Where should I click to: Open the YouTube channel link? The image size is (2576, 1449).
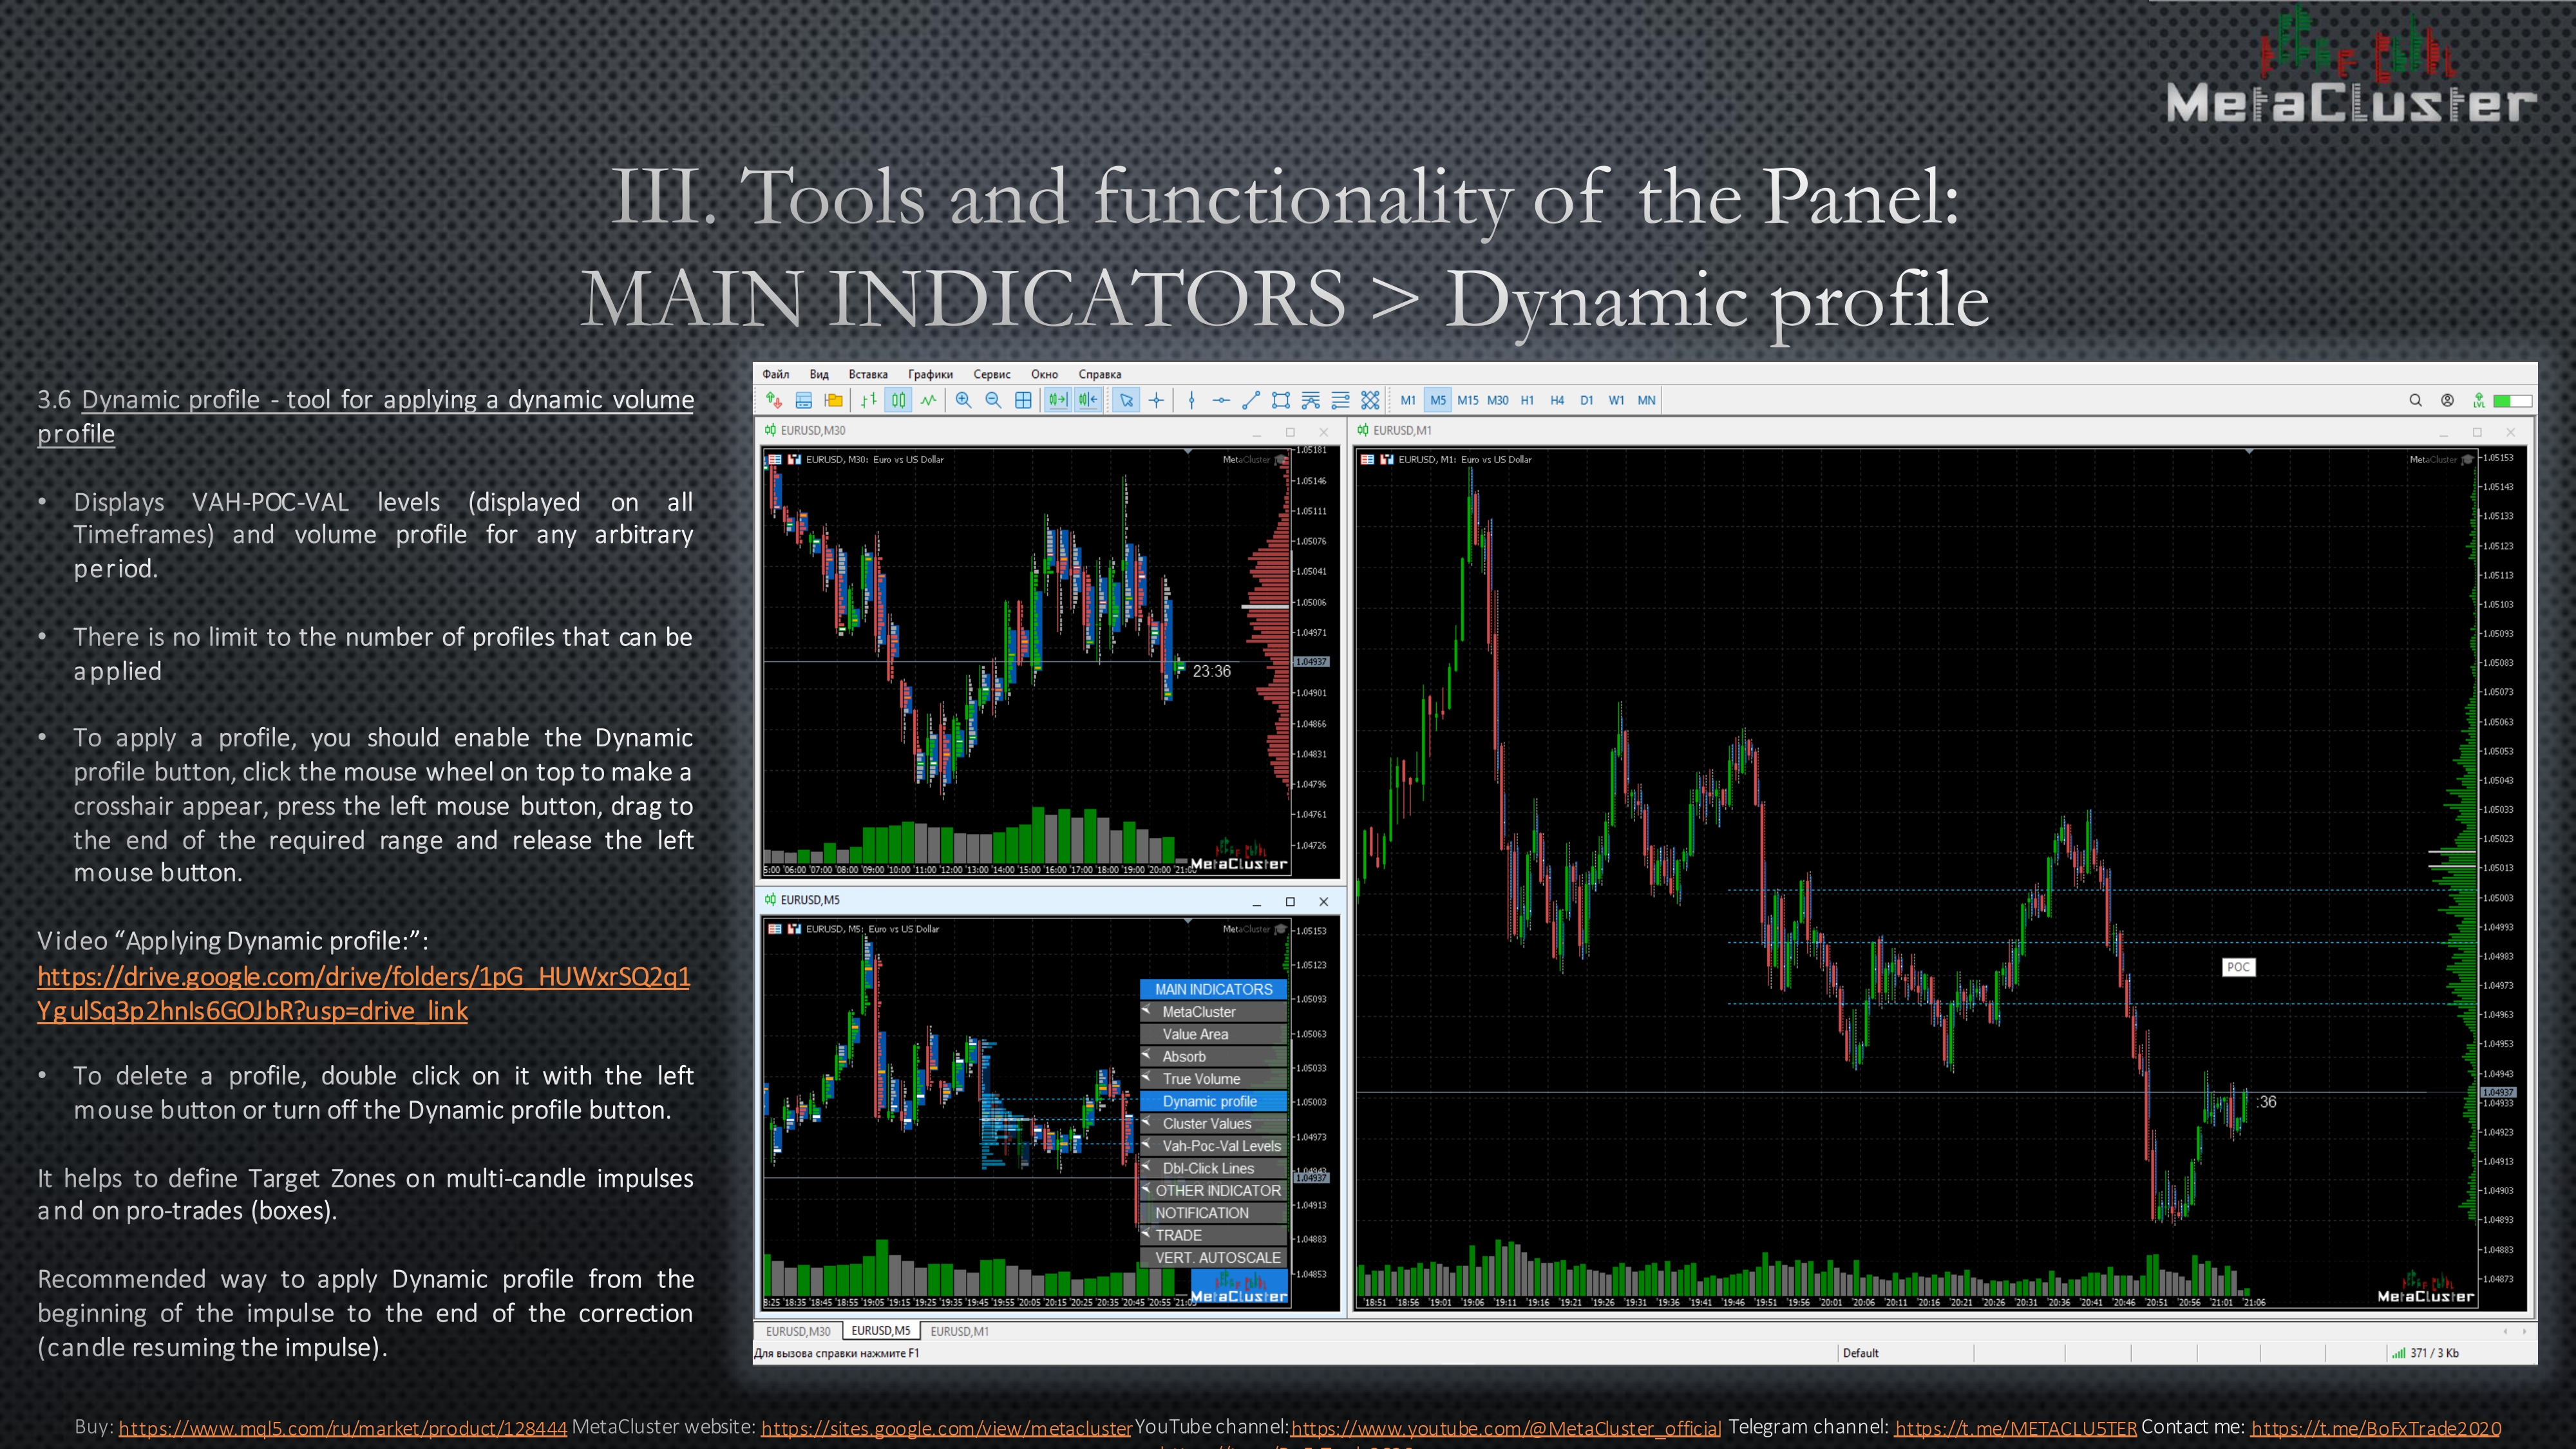click(x=1505, y=1428)
